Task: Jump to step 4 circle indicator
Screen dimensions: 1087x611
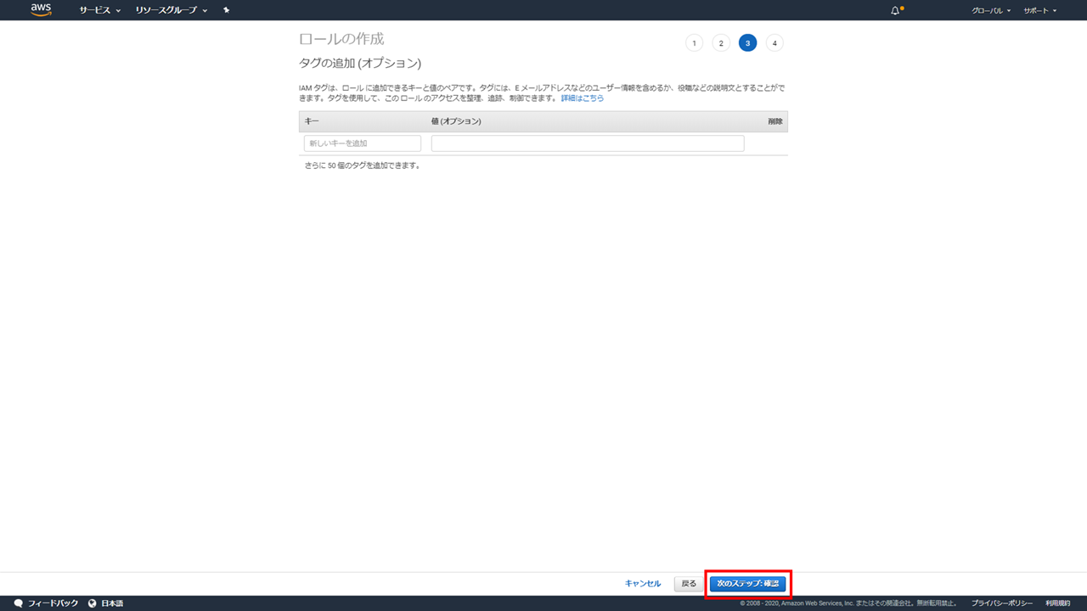Action: point(774,43)
